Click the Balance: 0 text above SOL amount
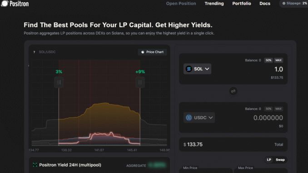This screenshot has width=308, height=173. 253,60
